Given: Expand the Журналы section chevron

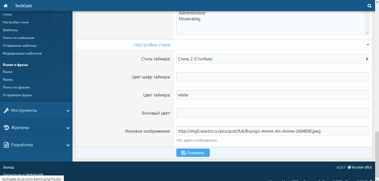Looking at the screenshot, I should tap(68, 128).
